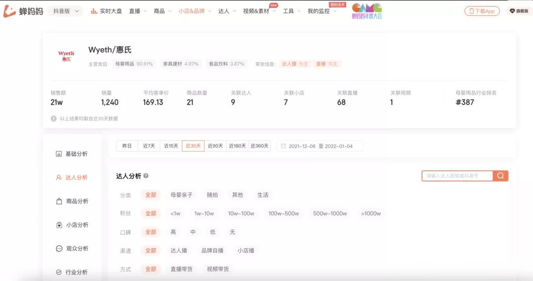Expand the 我的监控 menu chevron
533x281 pixels.
tap(334, 11)
